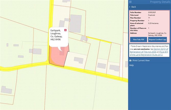Click the Folio Number GY85292F value
The image size is (171, 110).
(x=152, y=13)
